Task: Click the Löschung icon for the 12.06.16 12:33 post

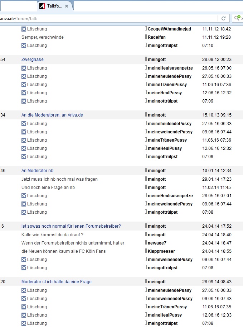Action: [x=24, y=315]
